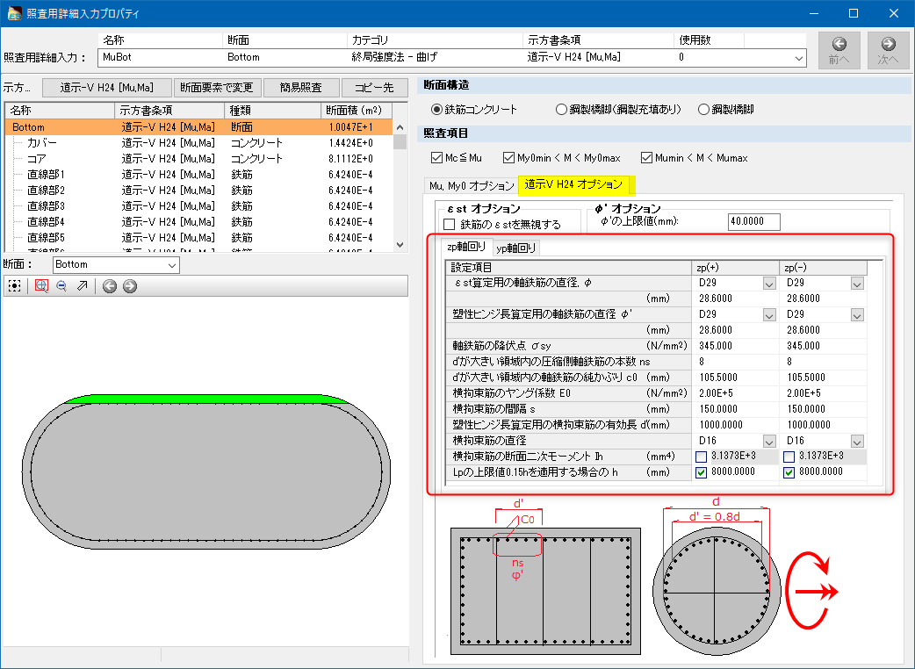The width and height of the screenshot is (915, 669).
Task: Select the 直線部5 row
Action: [198, 237]
